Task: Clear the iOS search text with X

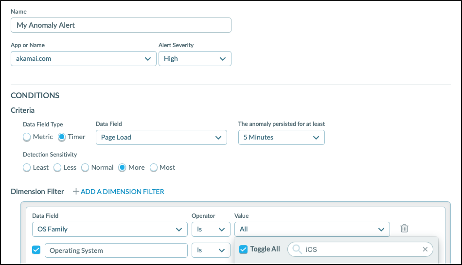Action: 425,249
